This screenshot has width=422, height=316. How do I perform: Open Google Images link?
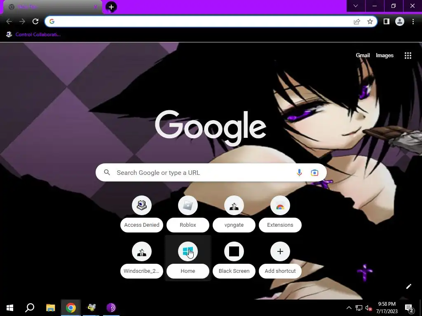[384, 56]
